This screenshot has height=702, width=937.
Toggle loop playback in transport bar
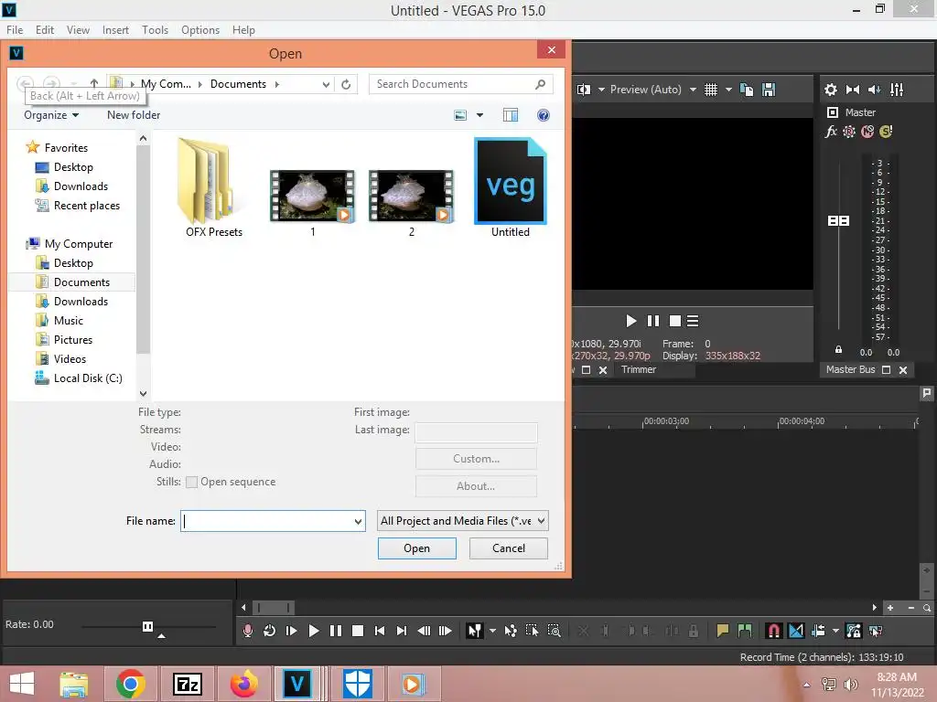pyautogui.click(x=270, y=631)
